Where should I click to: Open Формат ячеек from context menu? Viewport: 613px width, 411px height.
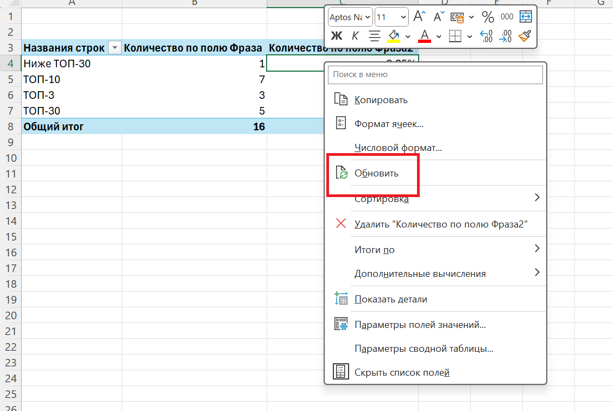(435, 124)
